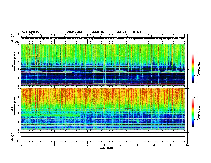Click the "VLF Spectra" title text
The image size is (211, 163).
[30, 32]
